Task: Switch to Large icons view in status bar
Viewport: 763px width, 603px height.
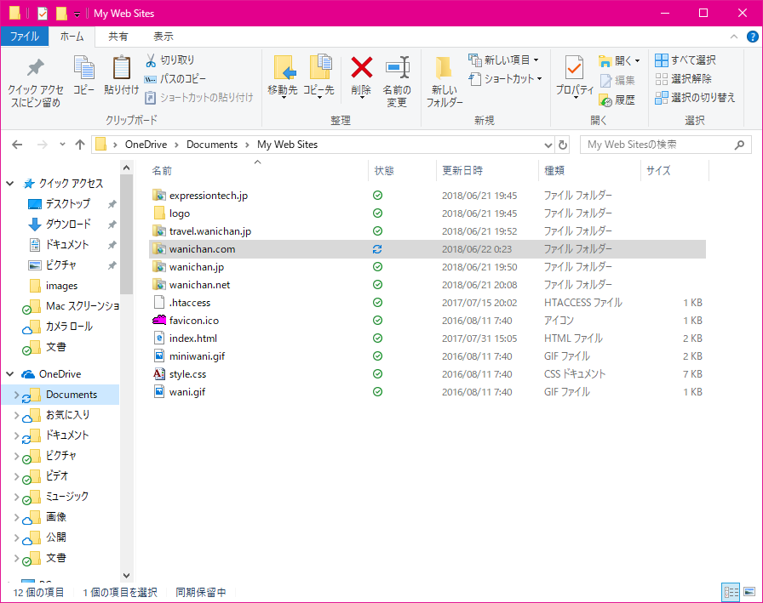Action: 749,592
